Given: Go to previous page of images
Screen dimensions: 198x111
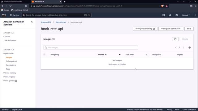Looking at the screenshot, I should click(x=176, y=47).
